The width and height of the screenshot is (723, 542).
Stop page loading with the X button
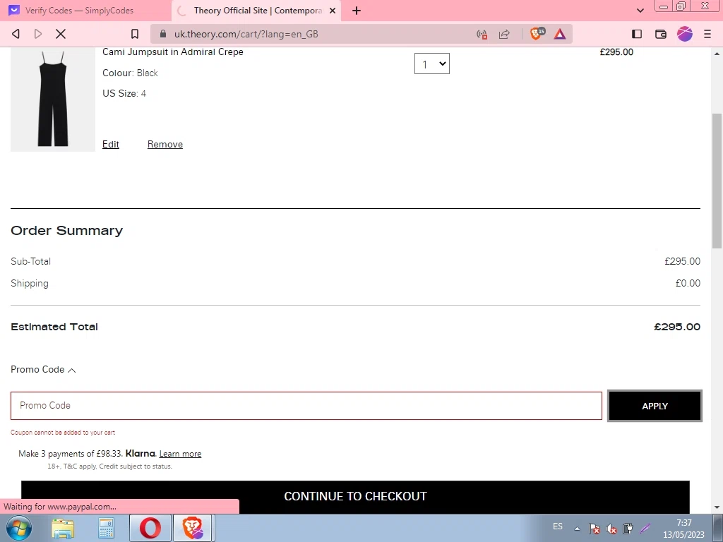tap(61, 34)
